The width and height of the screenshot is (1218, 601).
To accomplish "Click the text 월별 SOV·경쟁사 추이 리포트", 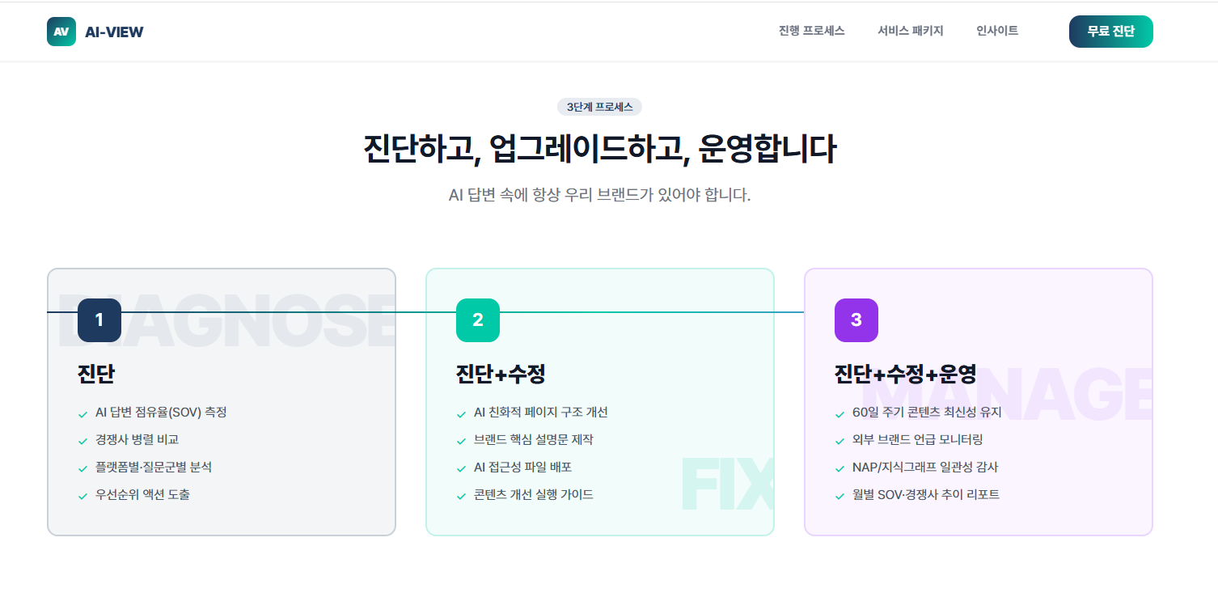I will click(x=926, y=495).
